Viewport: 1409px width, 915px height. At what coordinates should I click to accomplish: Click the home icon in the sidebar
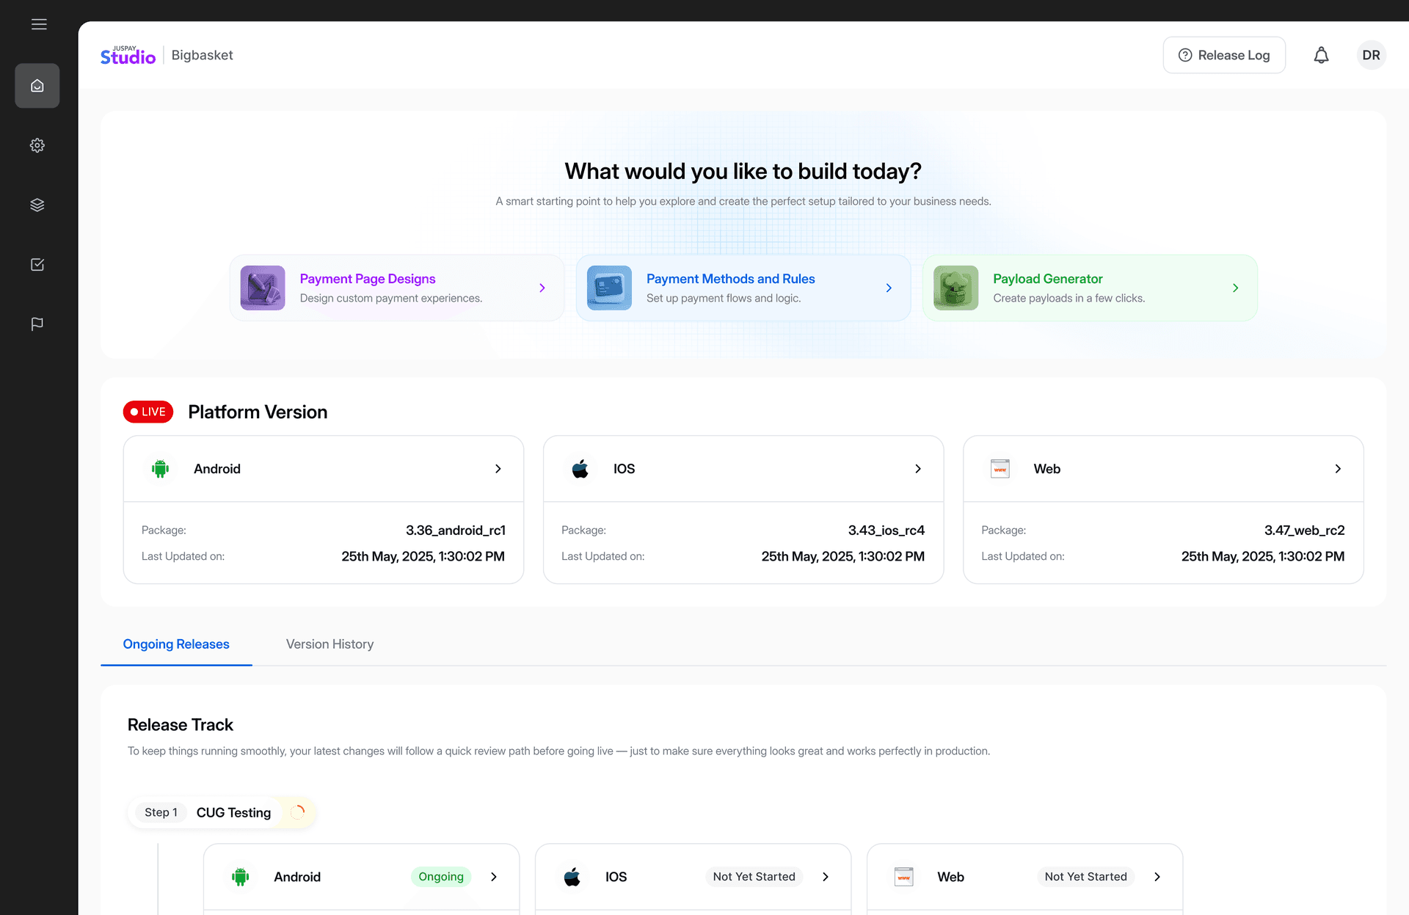[x=37, y=86]
